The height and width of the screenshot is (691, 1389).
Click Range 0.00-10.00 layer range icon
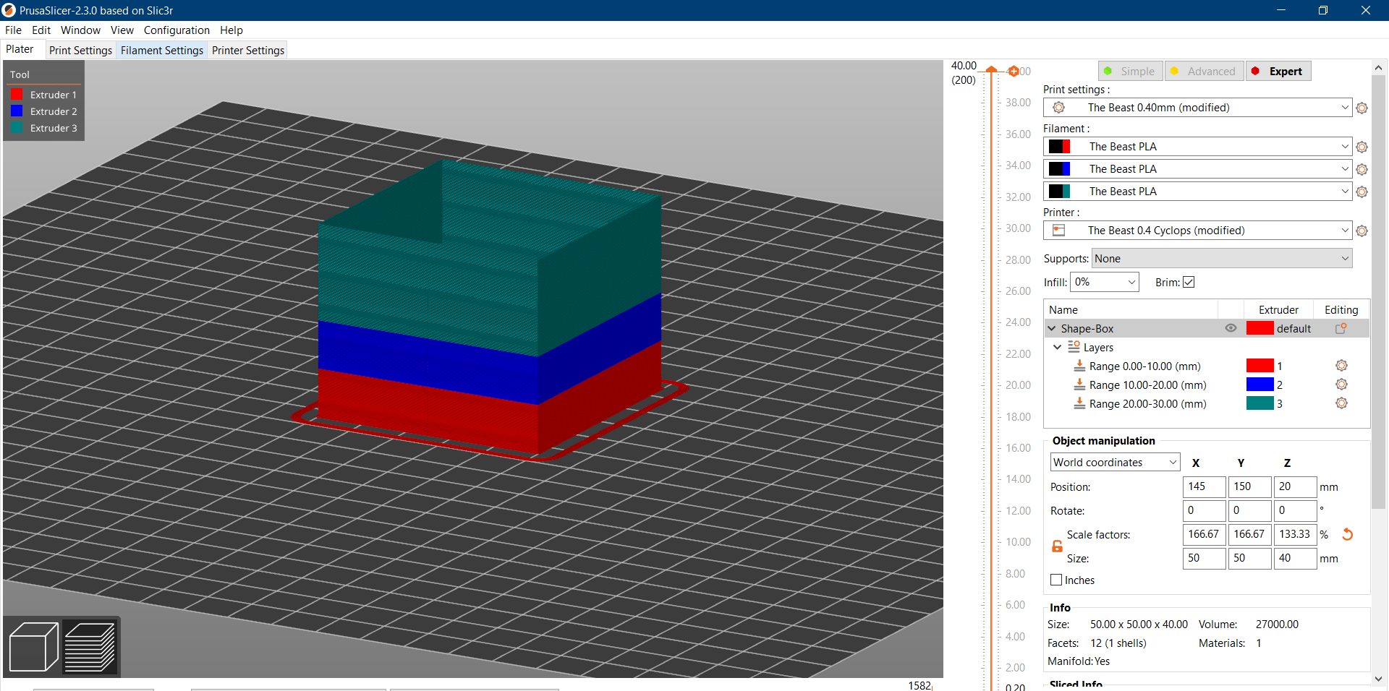pos(1079,366)
